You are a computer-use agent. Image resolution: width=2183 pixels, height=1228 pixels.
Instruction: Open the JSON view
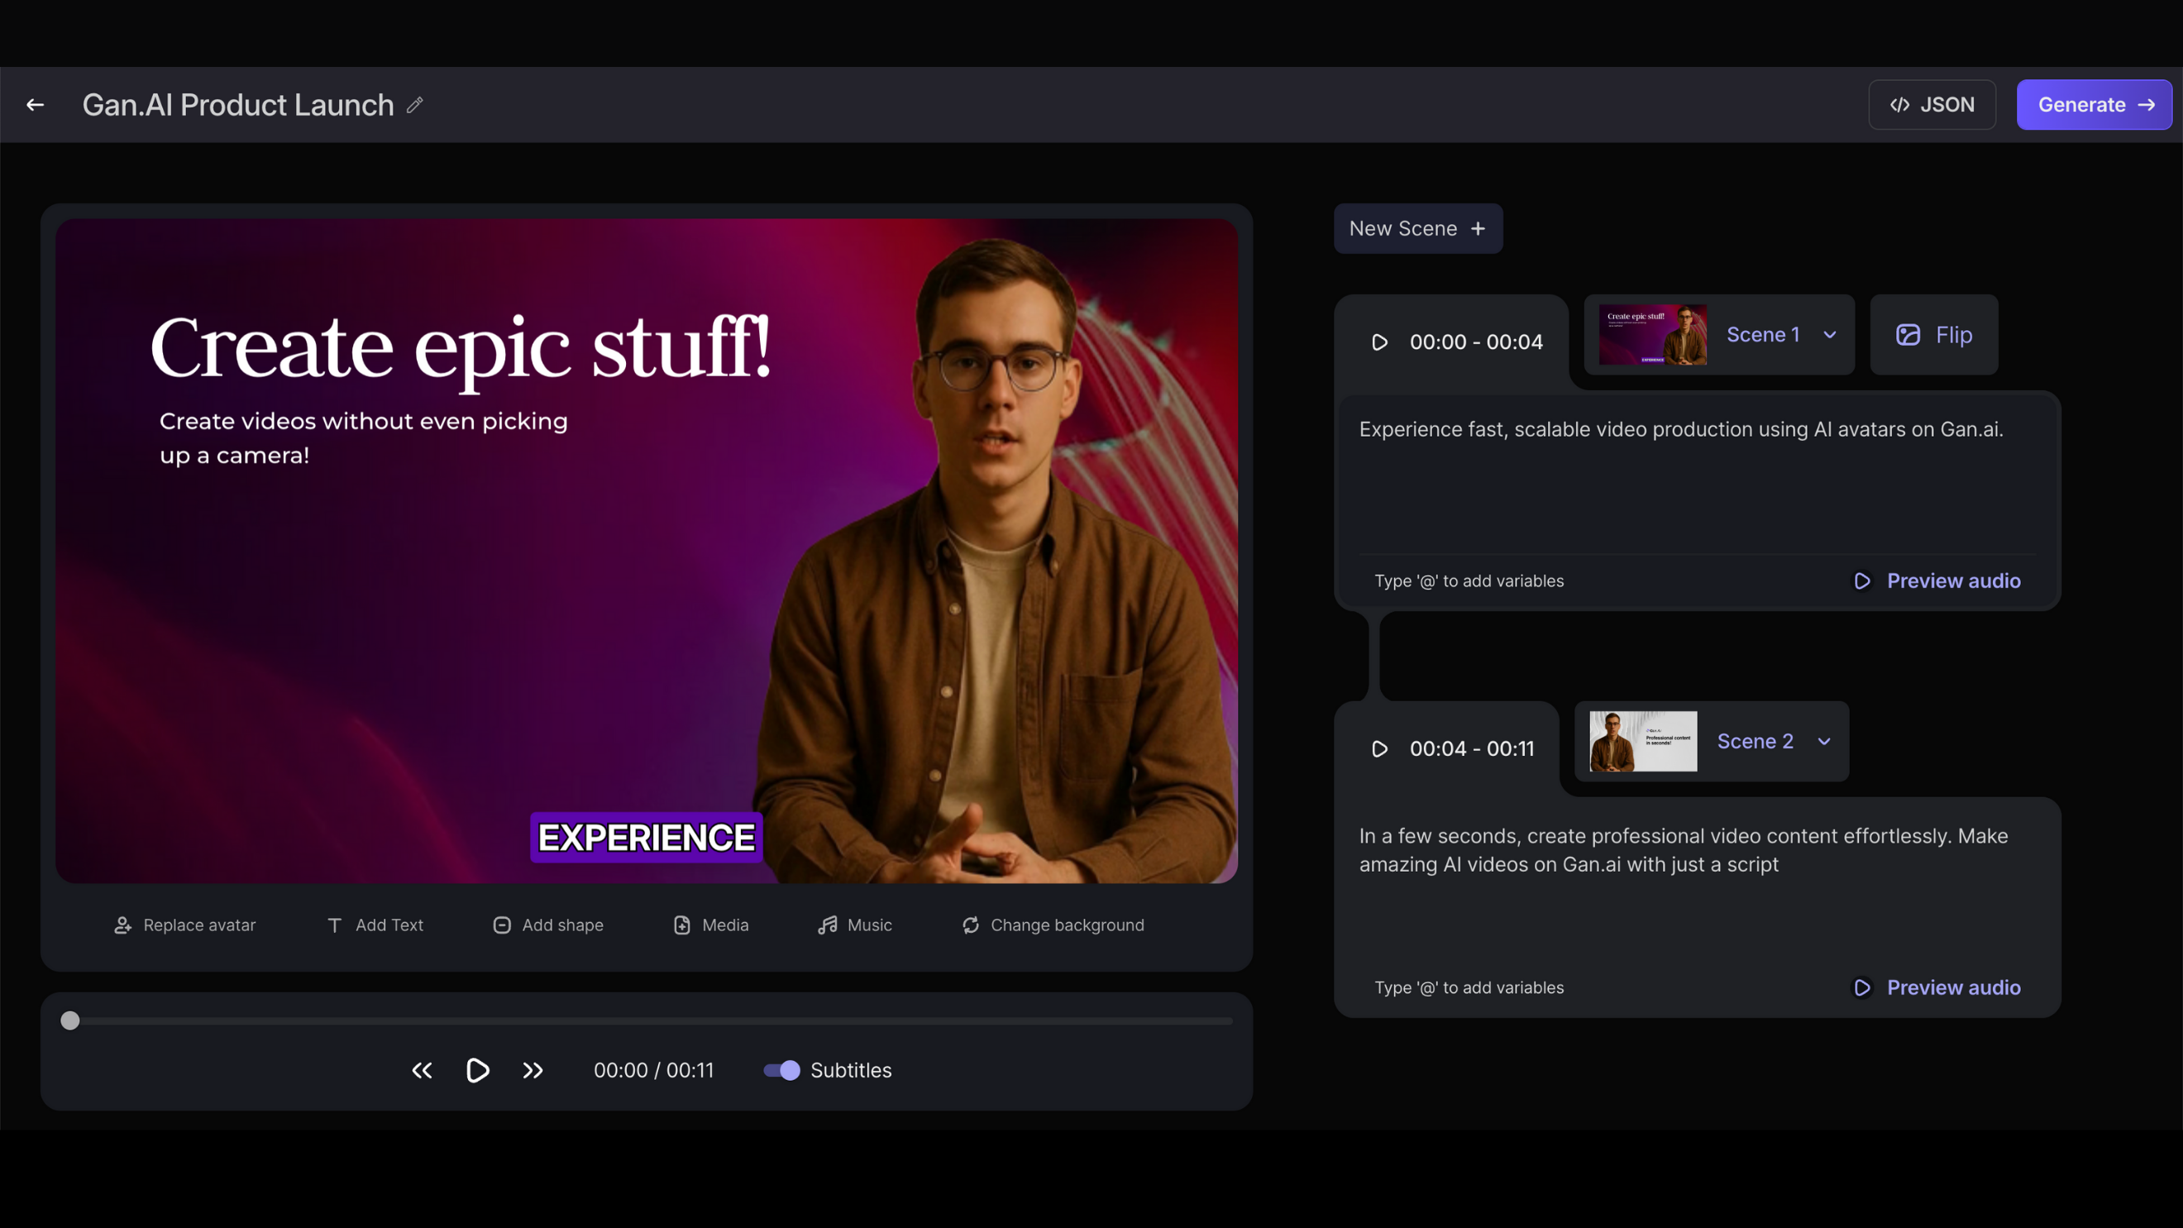point(1932,104)
